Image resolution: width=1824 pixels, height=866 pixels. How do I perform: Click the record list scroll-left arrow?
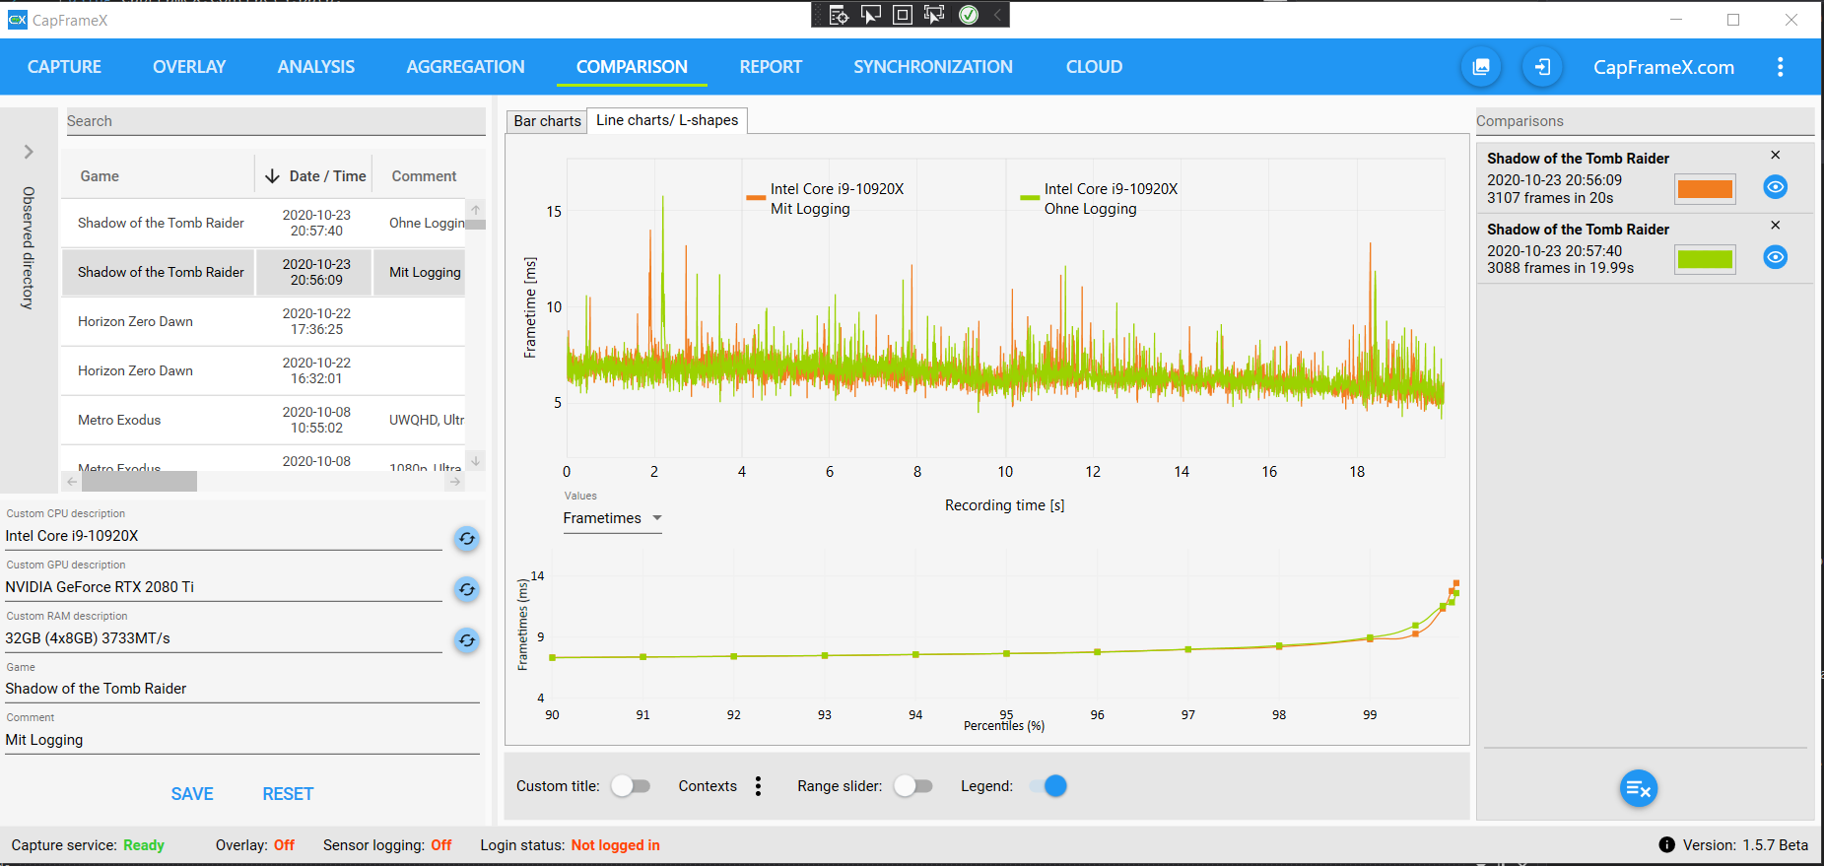pos(71,482)
